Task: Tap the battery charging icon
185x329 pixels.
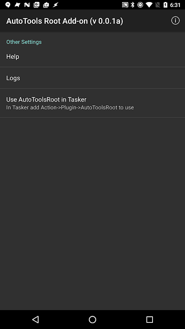Action: (x=166, y=5)
